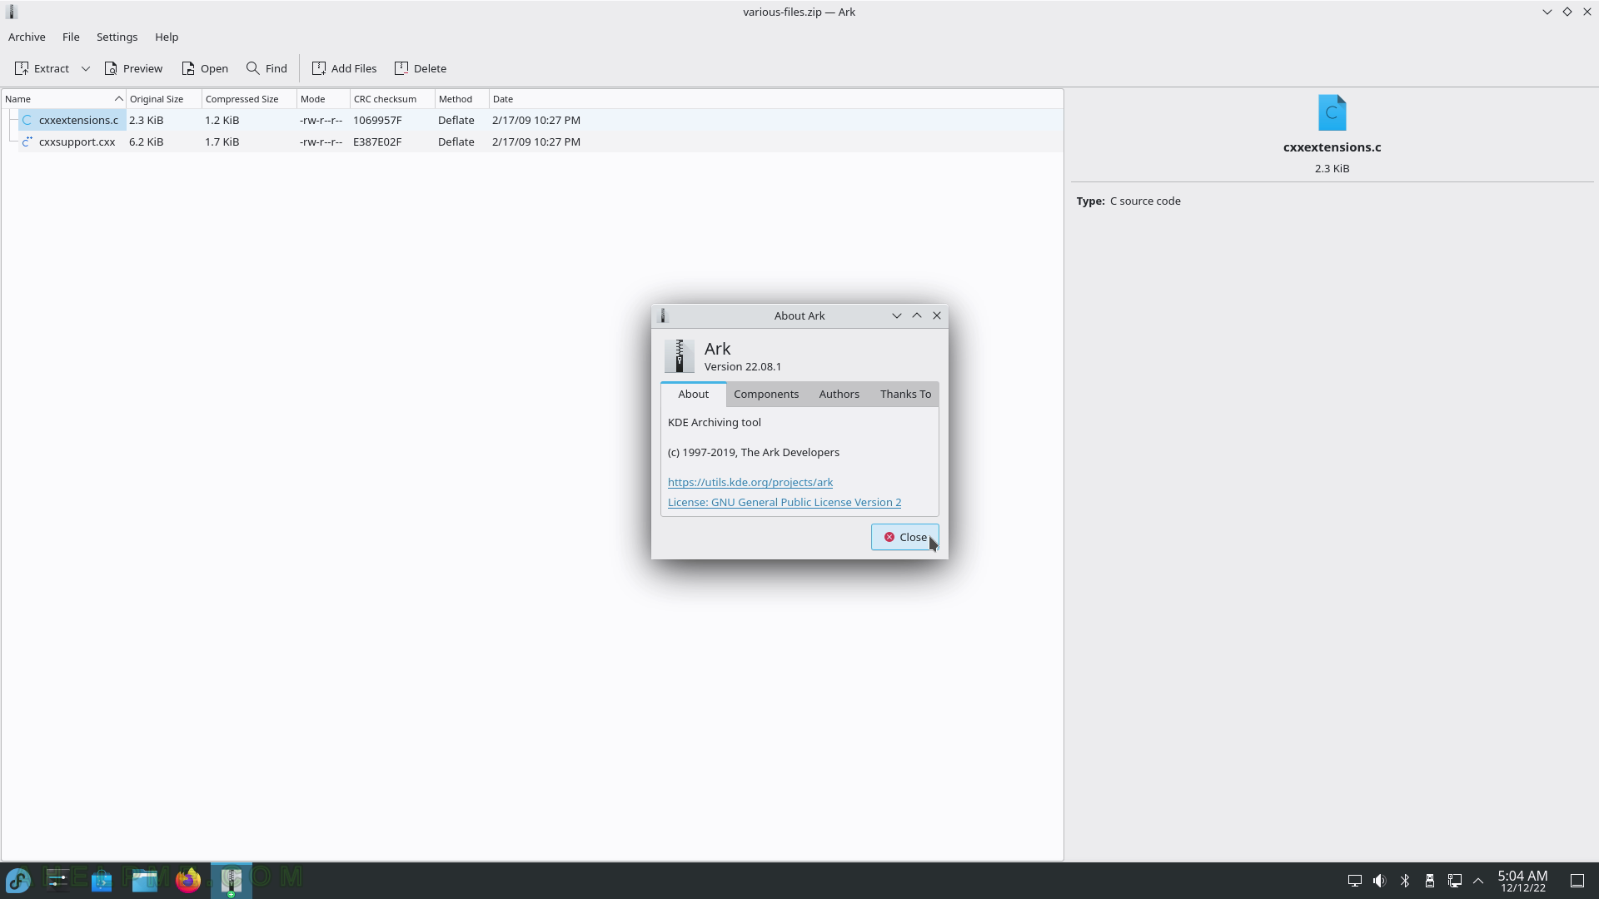Open the Help menu
The height and width of the screenshot is (899, 1599).
tap(167, 37)
